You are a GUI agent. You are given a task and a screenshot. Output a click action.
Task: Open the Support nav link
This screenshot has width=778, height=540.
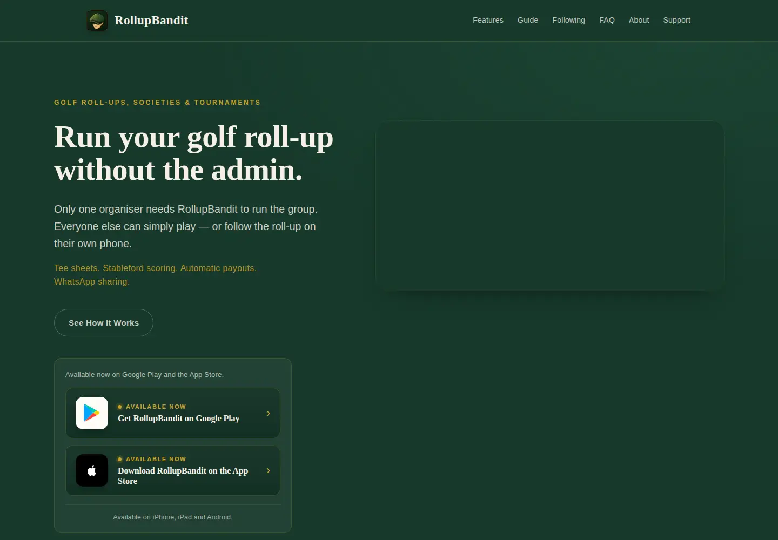(x=676, y=20)
